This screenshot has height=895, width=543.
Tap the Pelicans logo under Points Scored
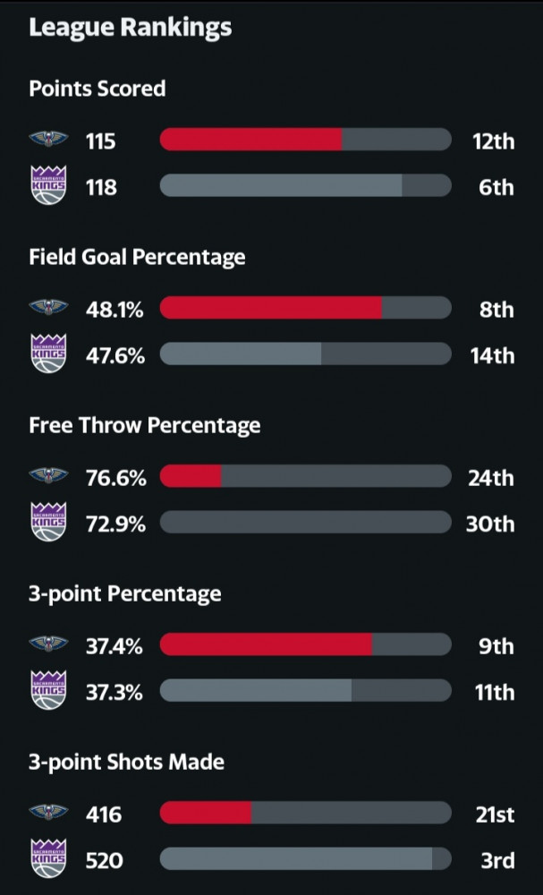[x=48, y=139]
